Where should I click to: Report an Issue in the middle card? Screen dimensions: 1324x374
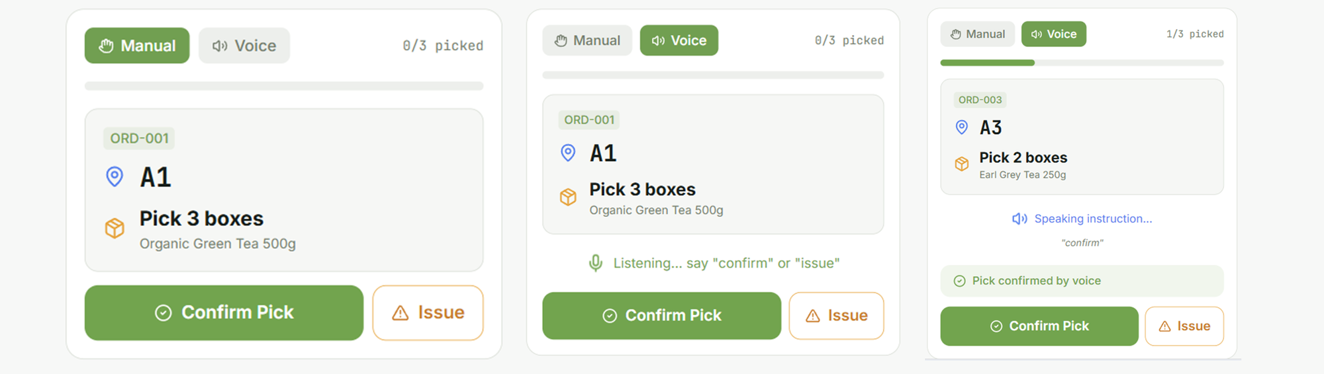point(836,316)
